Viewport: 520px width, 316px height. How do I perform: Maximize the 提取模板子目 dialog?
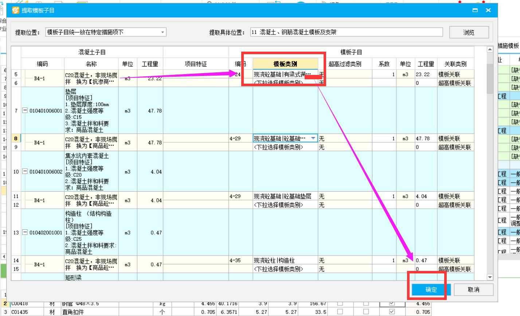tap(475, 10)
